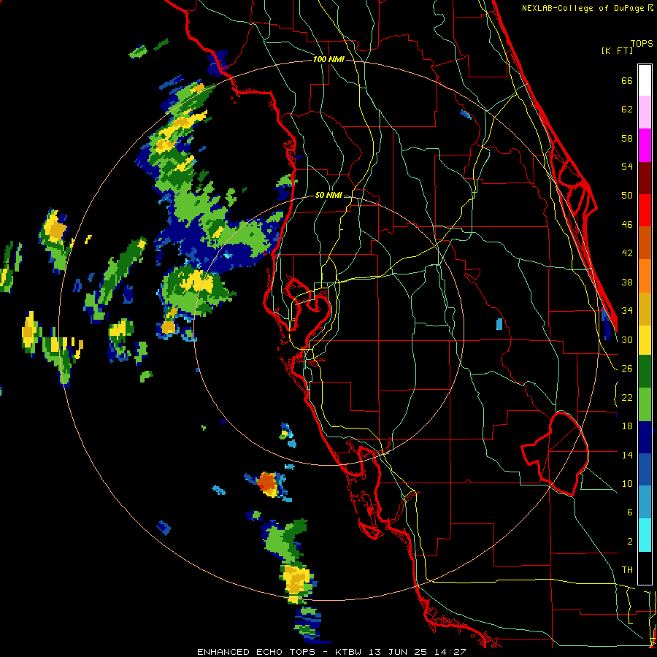Choose the light green legend swatch

(645, 404)
